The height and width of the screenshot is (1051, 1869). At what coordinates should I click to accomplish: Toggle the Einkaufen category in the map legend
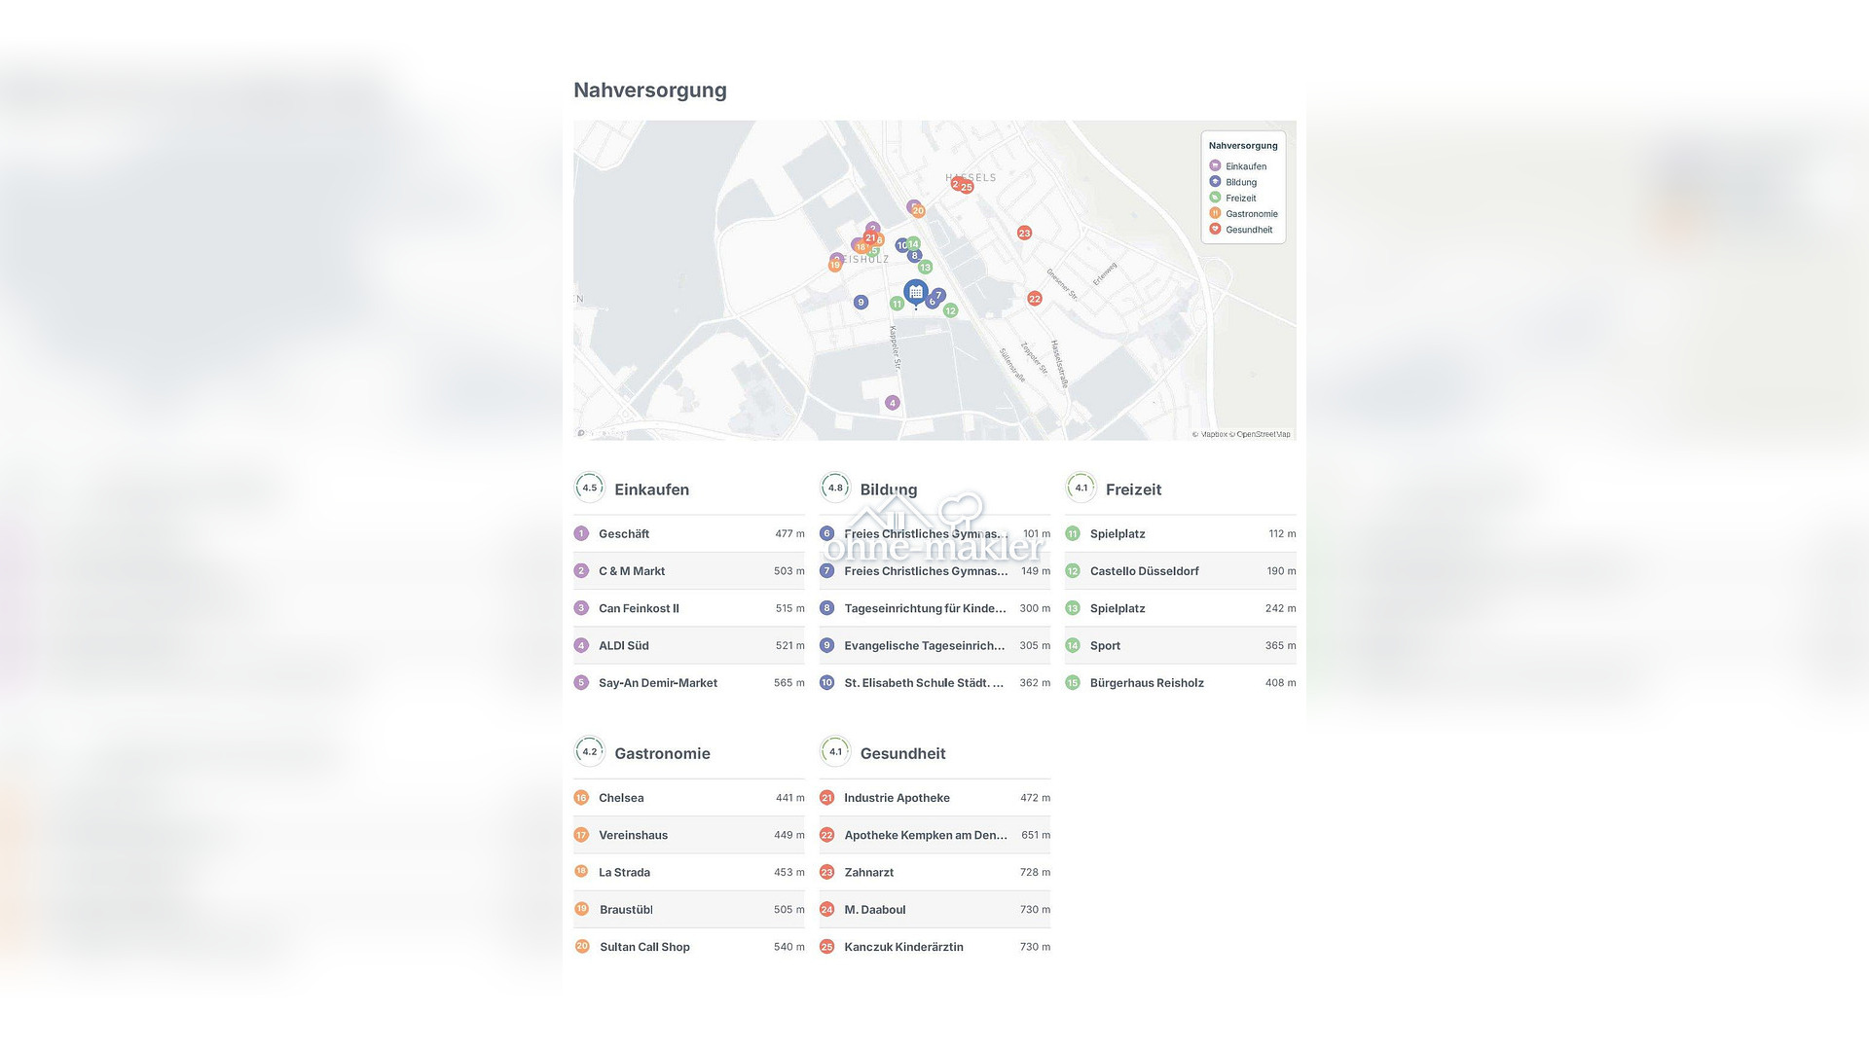(1245, 166)
